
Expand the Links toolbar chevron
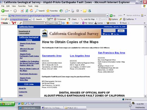coord(124,15)
